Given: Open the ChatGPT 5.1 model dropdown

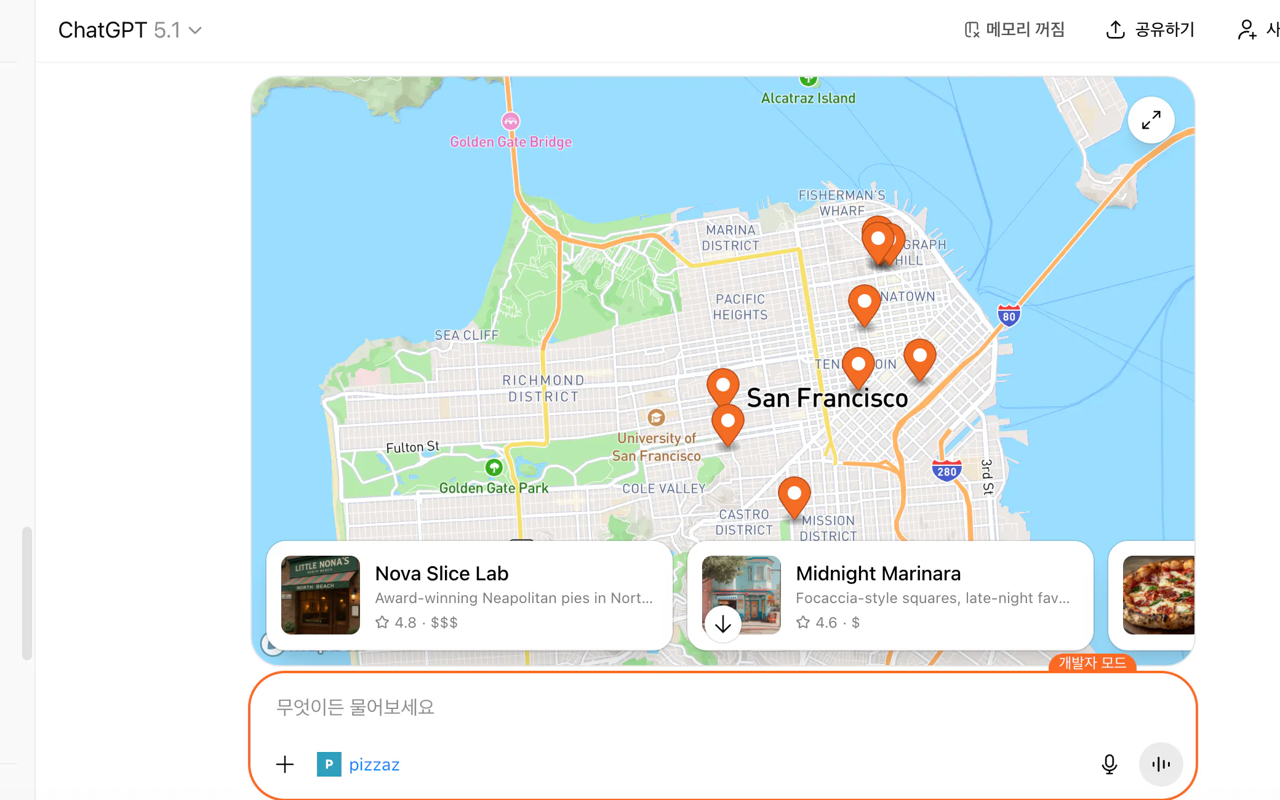Looking at the screenshot, I should coord(130,30).
